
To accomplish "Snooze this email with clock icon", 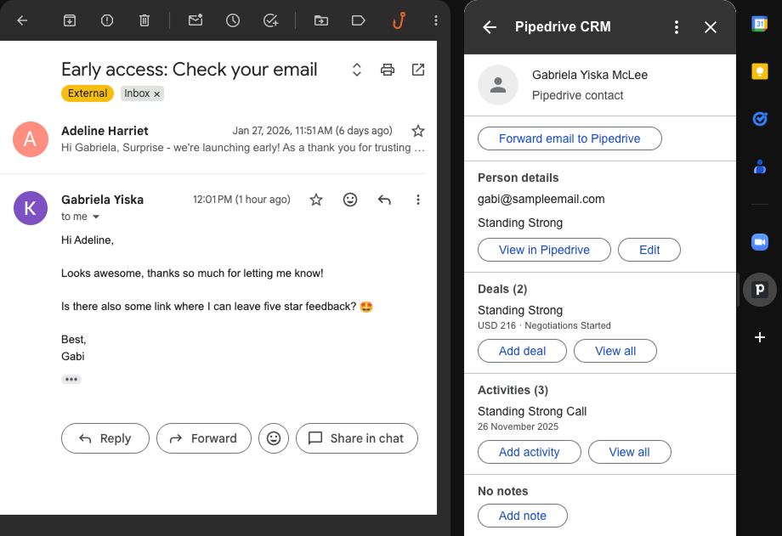I will 233,20.
